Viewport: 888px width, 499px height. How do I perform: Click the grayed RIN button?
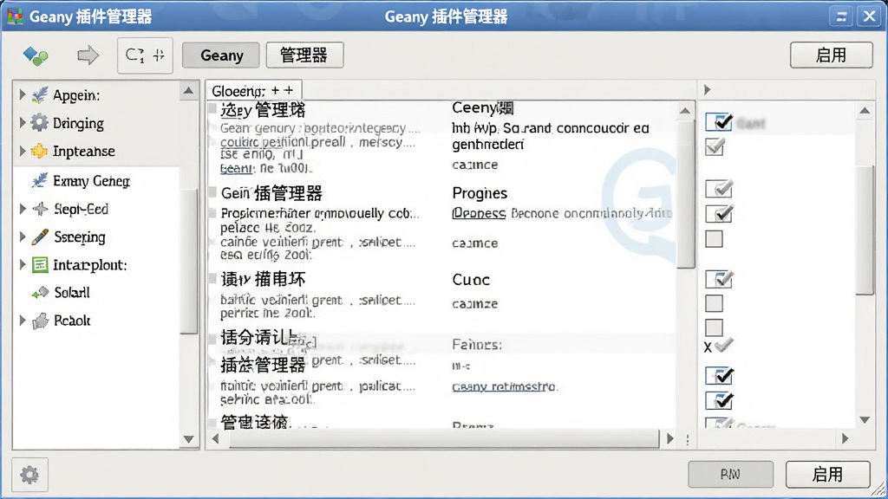pos(730,474)
